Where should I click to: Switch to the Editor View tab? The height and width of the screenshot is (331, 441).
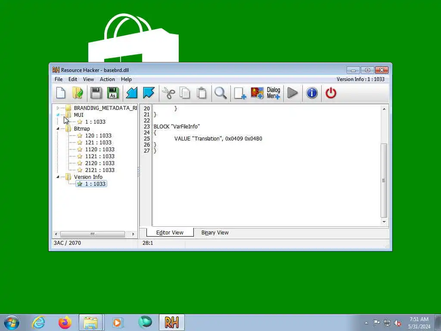pos(170,233)
